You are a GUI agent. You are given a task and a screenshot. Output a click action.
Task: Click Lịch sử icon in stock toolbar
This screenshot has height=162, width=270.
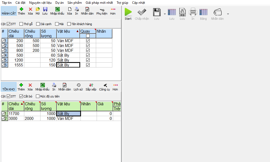78,85
